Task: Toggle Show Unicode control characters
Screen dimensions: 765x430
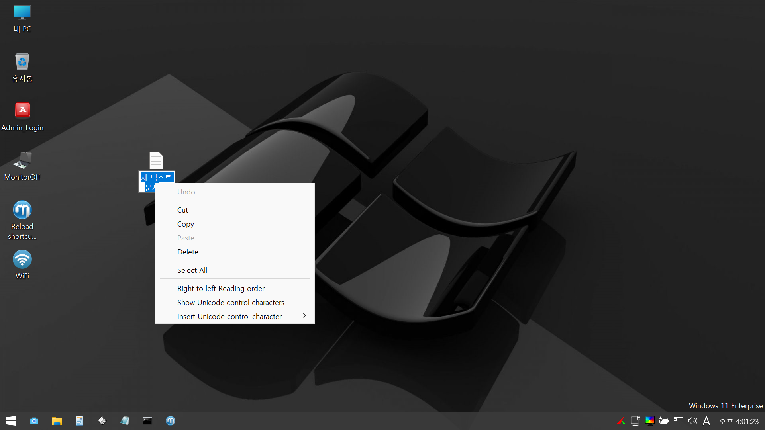Action: tap(231, 302)
